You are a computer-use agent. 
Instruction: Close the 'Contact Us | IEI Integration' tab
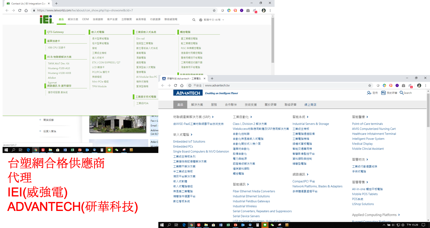click(48, 4)
